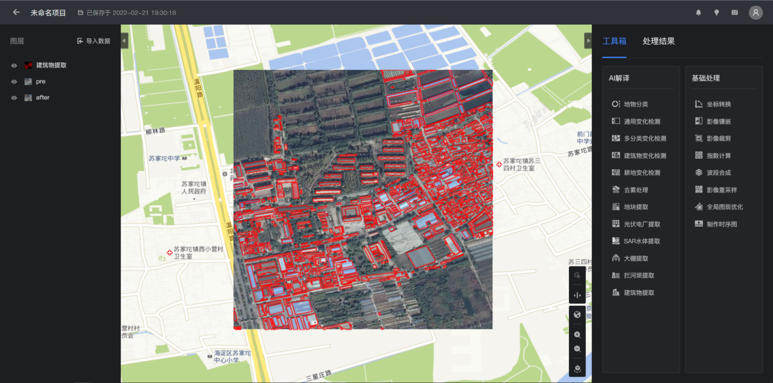Open 坐标转换 tool
The image size is (773, 383).
coord(713,104)
